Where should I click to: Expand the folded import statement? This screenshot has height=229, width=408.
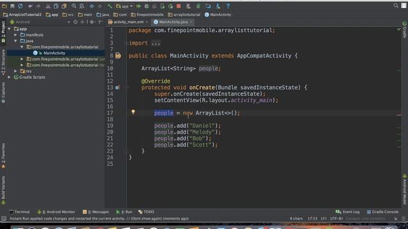click(x=156, y=43)
